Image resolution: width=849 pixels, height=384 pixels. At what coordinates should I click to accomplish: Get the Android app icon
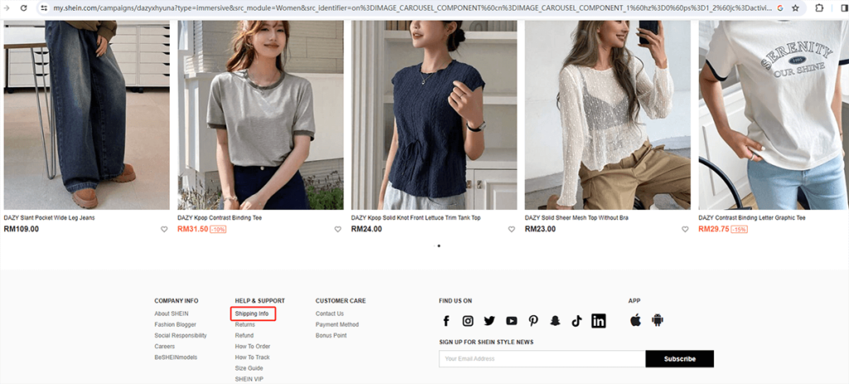658,320
